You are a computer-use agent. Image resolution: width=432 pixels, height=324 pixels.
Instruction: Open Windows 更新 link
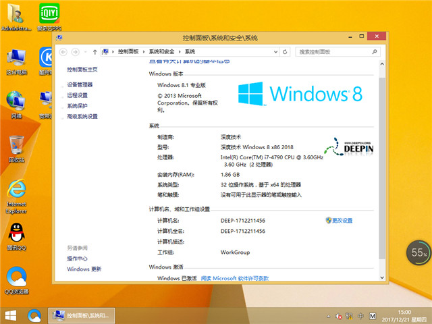84,269
